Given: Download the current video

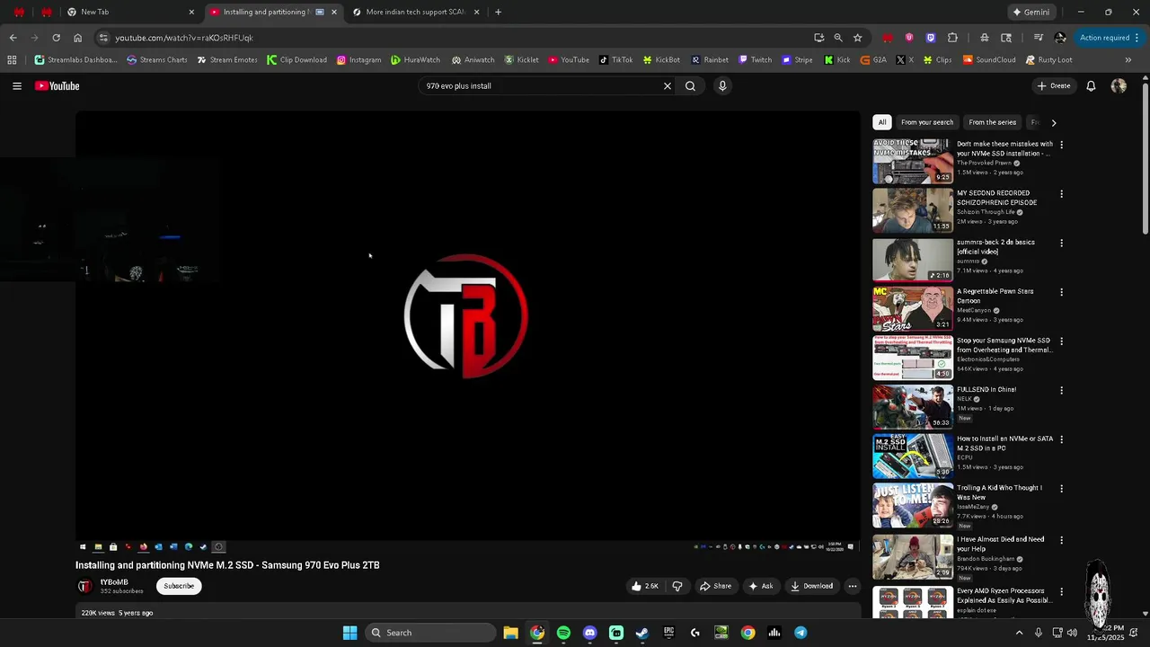Looking at the screenshot, I should [x=811, y=586].
